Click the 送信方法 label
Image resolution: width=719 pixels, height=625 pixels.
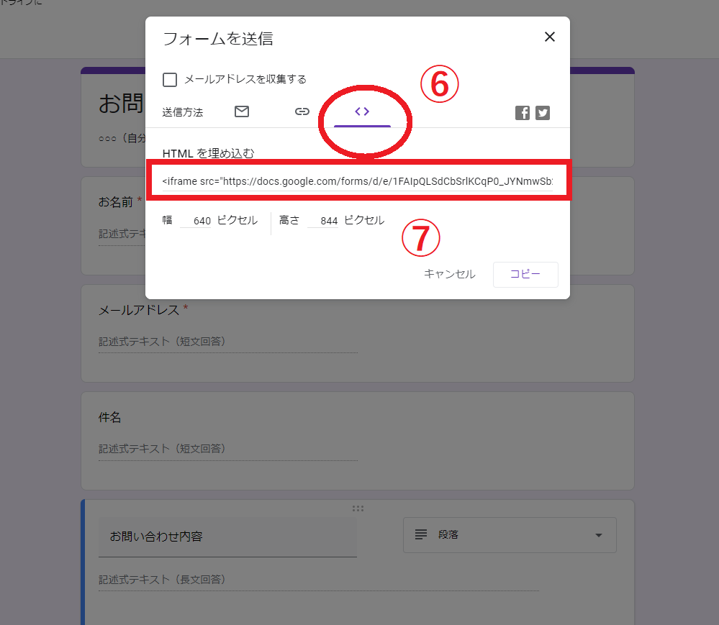[x=183, y=112]
